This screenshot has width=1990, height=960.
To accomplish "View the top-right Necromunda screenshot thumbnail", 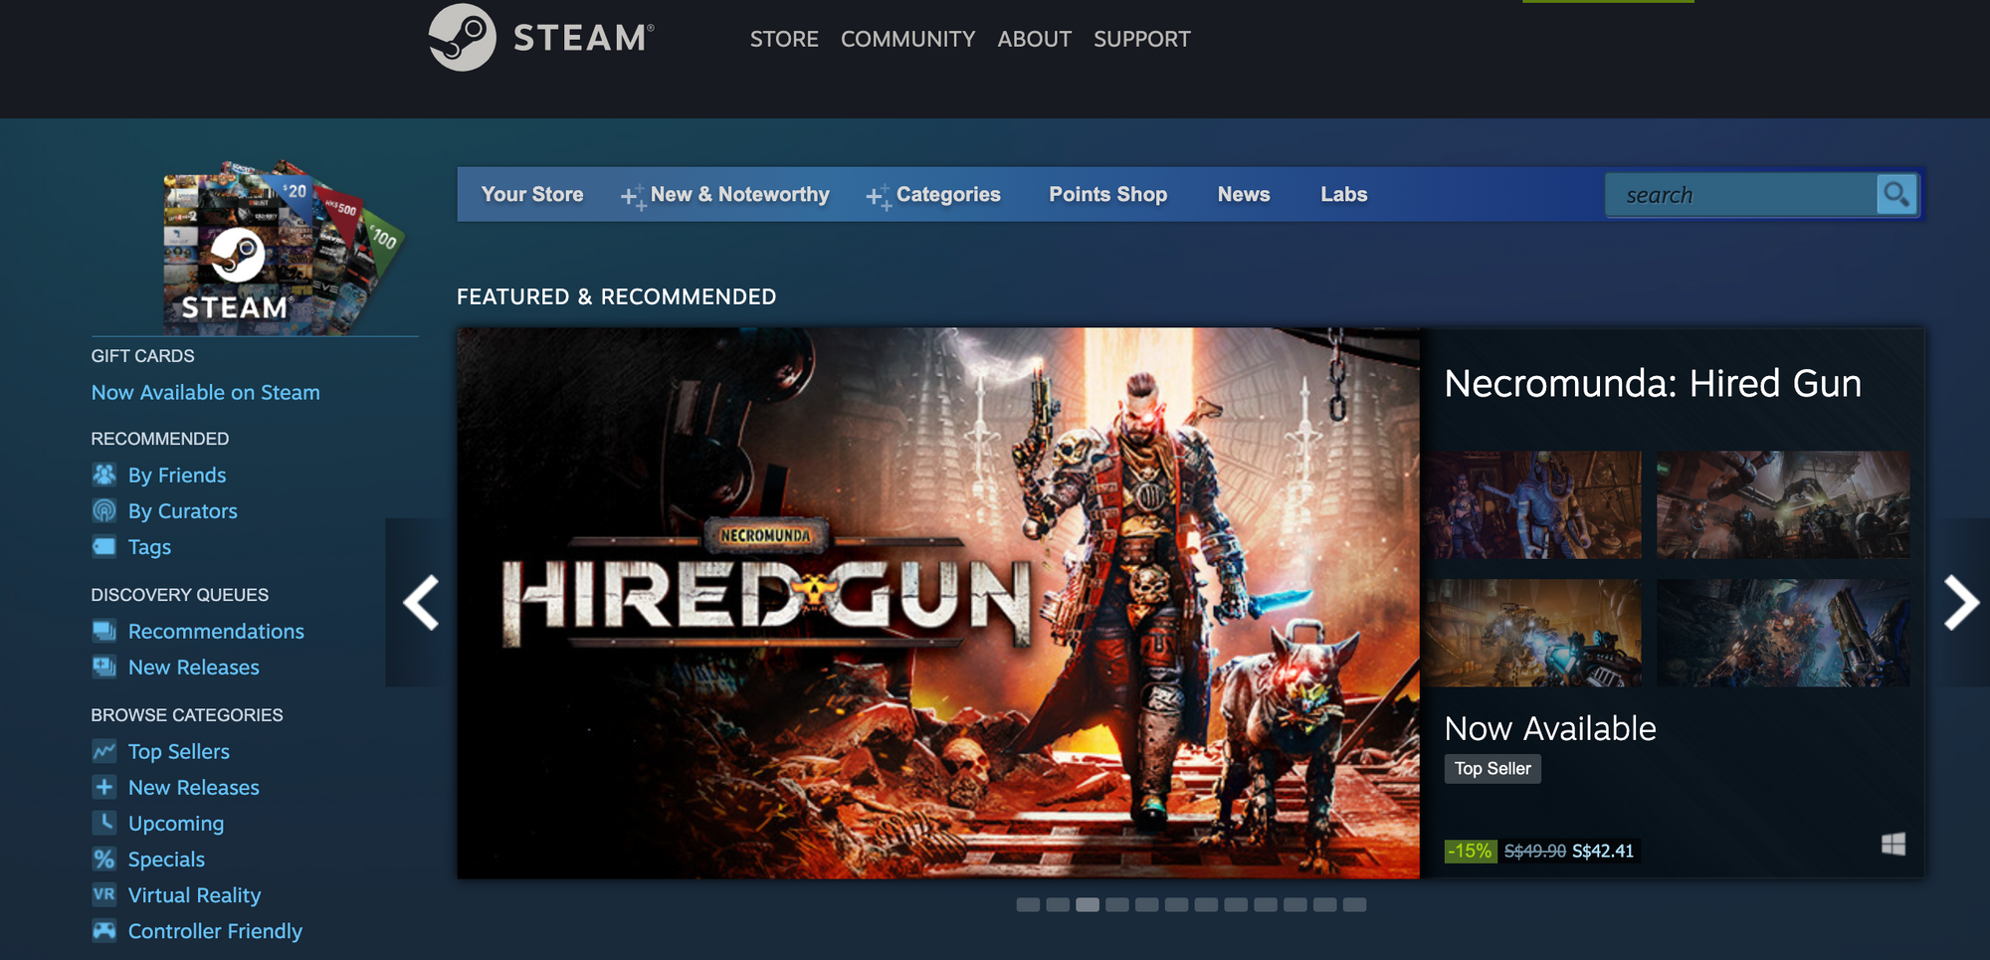I will click(1783, 504).
